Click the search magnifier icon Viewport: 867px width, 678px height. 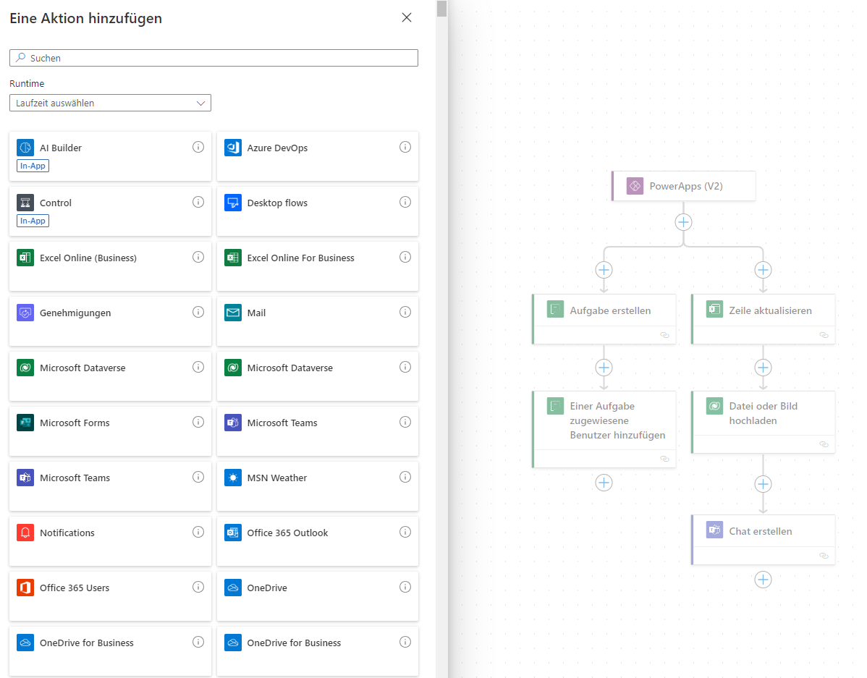tap(20, 57)
